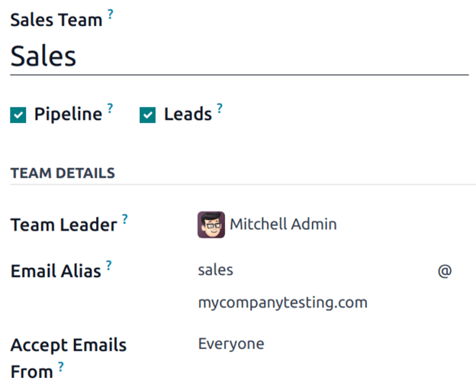This screenshot has height=391, width=476.
Task: Click the Email Alias field label
Action: [56, 271]
